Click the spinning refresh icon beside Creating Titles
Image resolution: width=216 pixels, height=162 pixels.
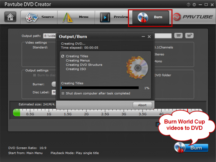pos(63,56)
